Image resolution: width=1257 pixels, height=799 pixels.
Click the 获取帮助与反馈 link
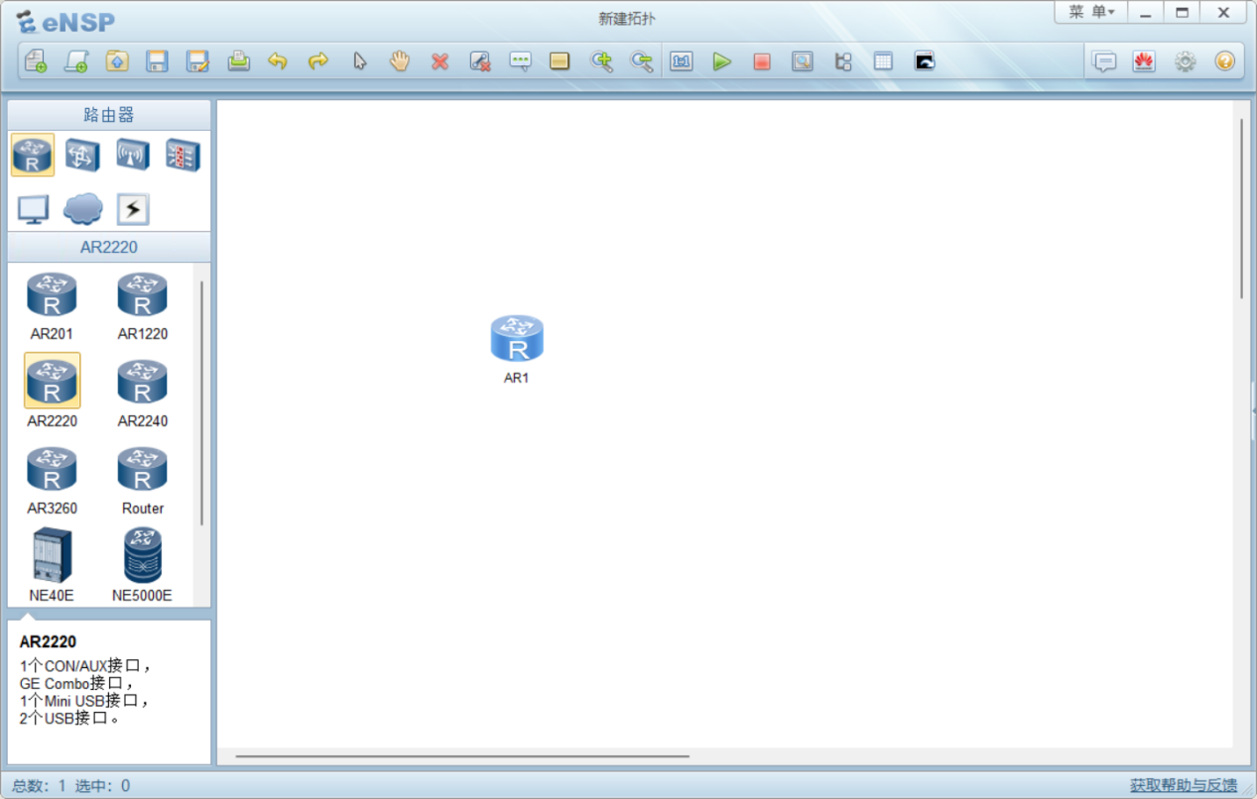[1184, 785]
